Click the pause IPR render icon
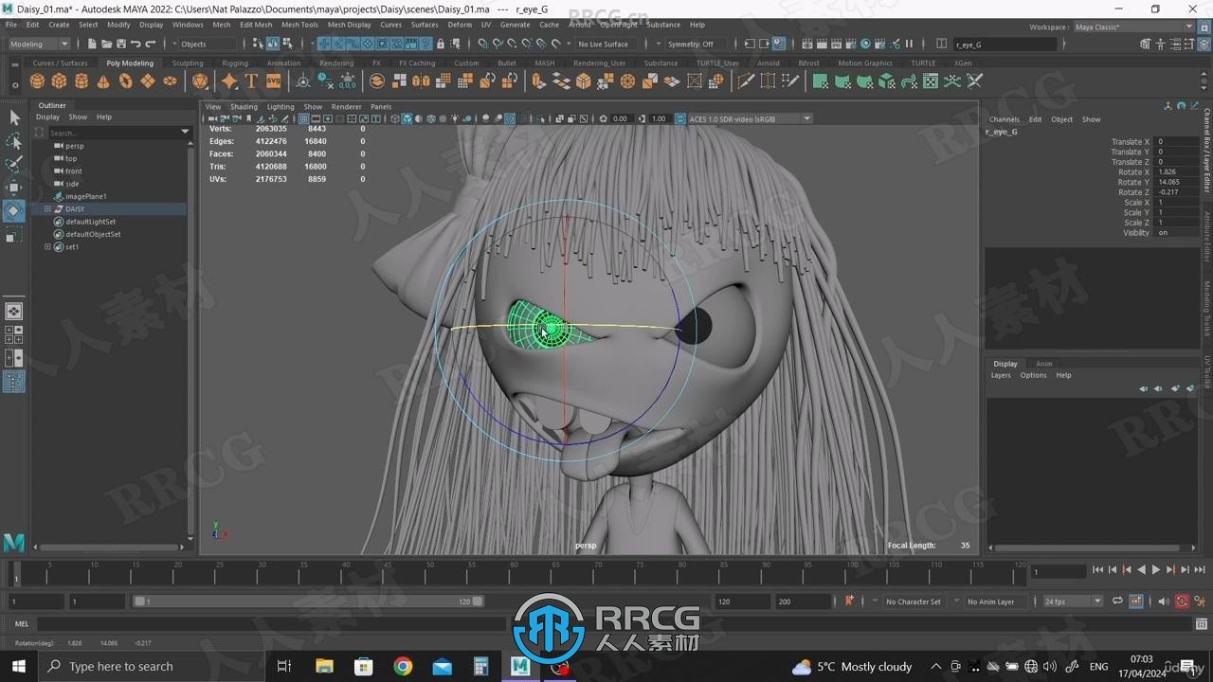Screen dimensions: 1213x682 click(x=909, y=44)
